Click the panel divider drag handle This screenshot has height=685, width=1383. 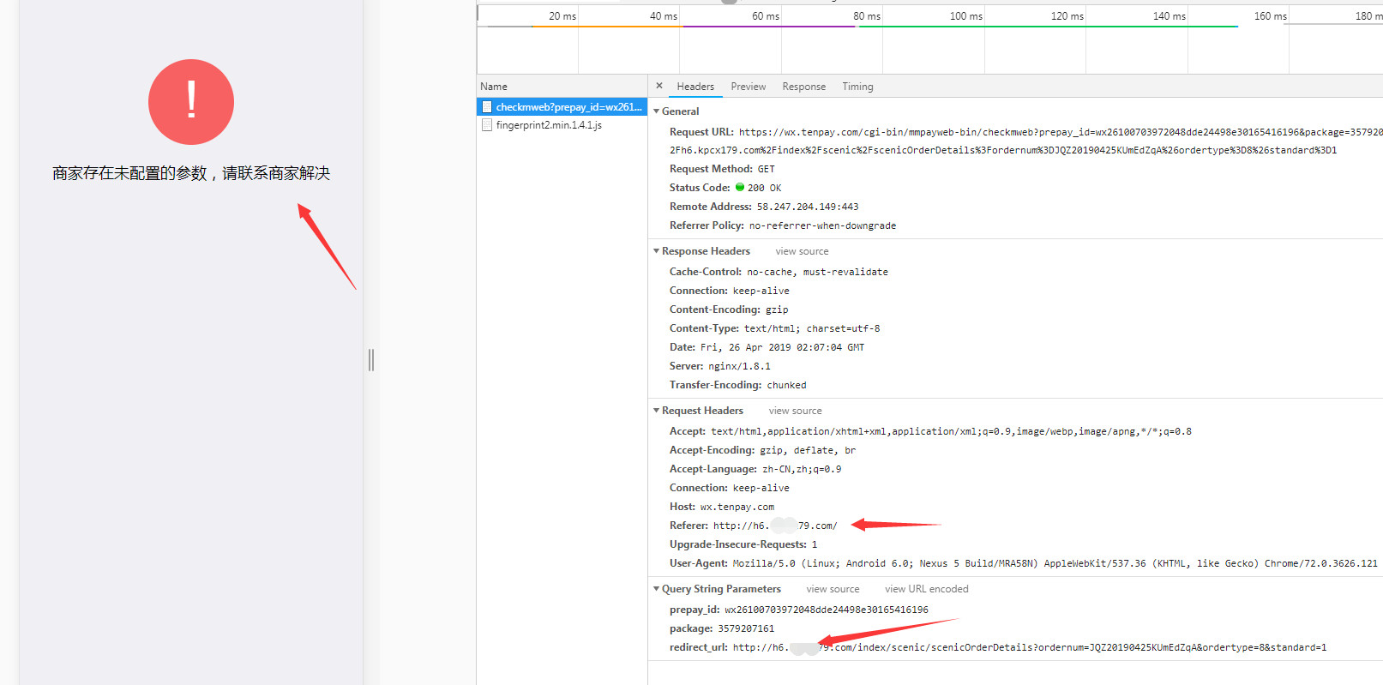[371, 360]
